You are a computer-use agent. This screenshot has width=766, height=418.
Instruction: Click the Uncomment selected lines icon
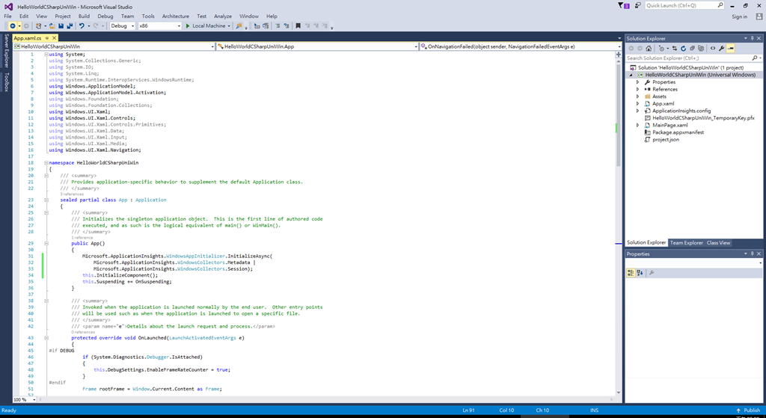(287, 26)
